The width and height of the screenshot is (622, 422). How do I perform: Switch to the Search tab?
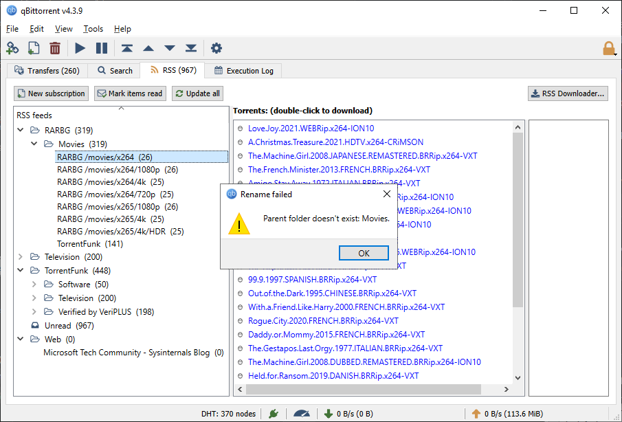[x=115, y=71]
